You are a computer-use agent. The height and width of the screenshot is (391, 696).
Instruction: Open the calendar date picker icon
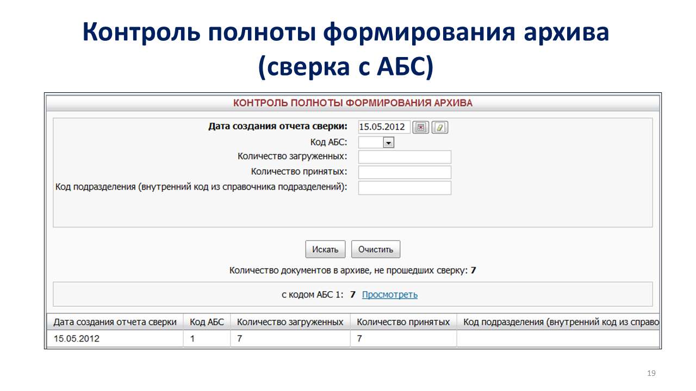pos(420,127)
